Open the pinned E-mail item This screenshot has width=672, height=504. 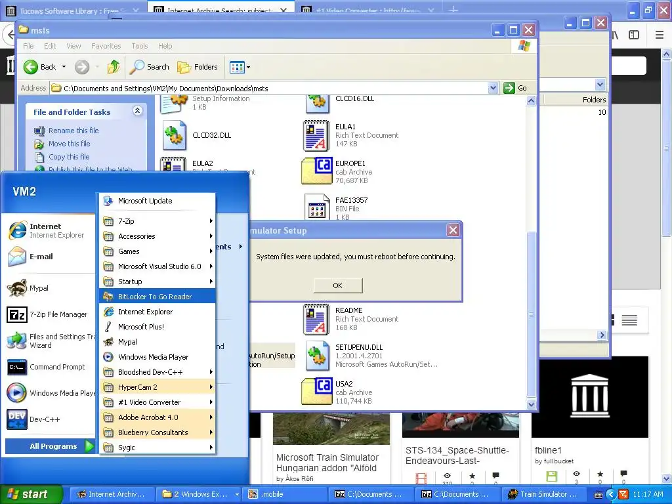(x=49, y=257)
